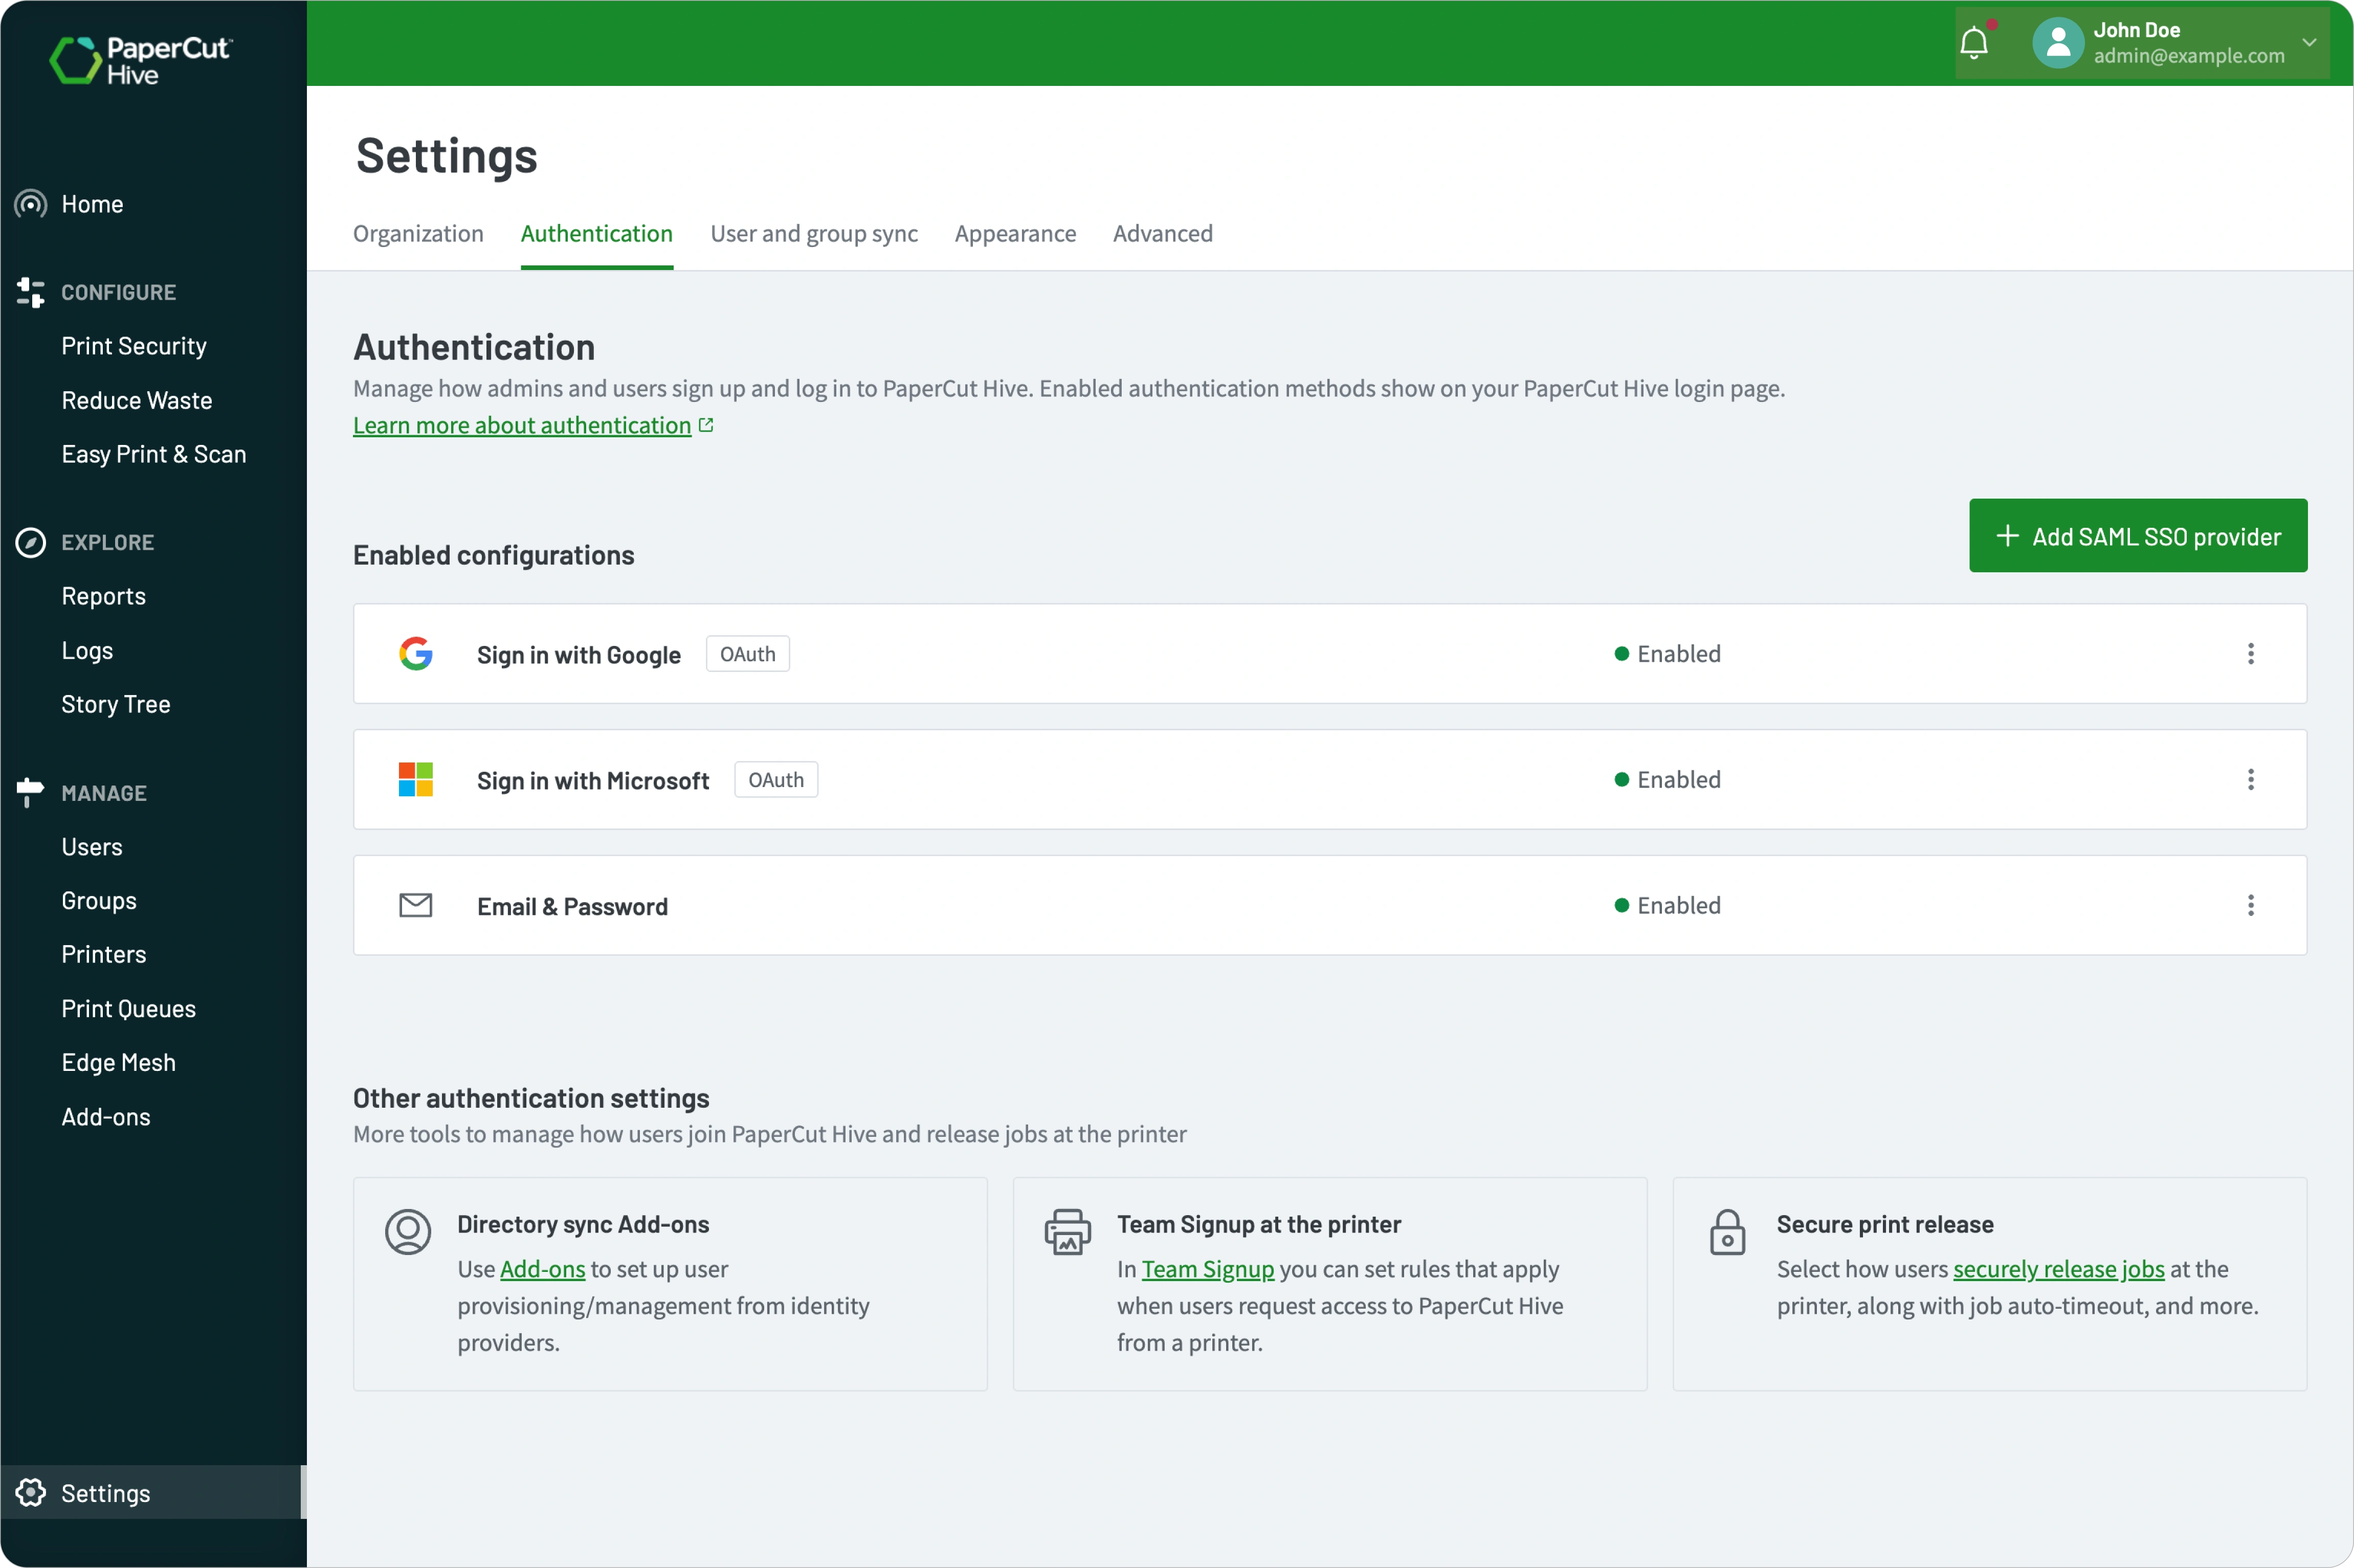Open Reduce Waste page
2354x1568 pixels.
(x=137, y=400)
